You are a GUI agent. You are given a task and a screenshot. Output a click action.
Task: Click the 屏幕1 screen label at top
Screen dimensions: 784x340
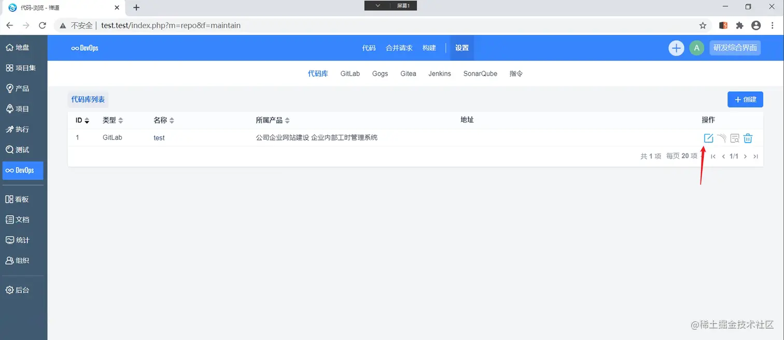[403, 6]
